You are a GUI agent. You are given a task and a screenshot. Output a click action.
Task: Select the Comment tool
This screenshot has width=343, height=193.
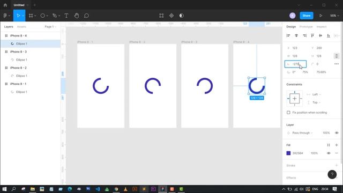86,16
